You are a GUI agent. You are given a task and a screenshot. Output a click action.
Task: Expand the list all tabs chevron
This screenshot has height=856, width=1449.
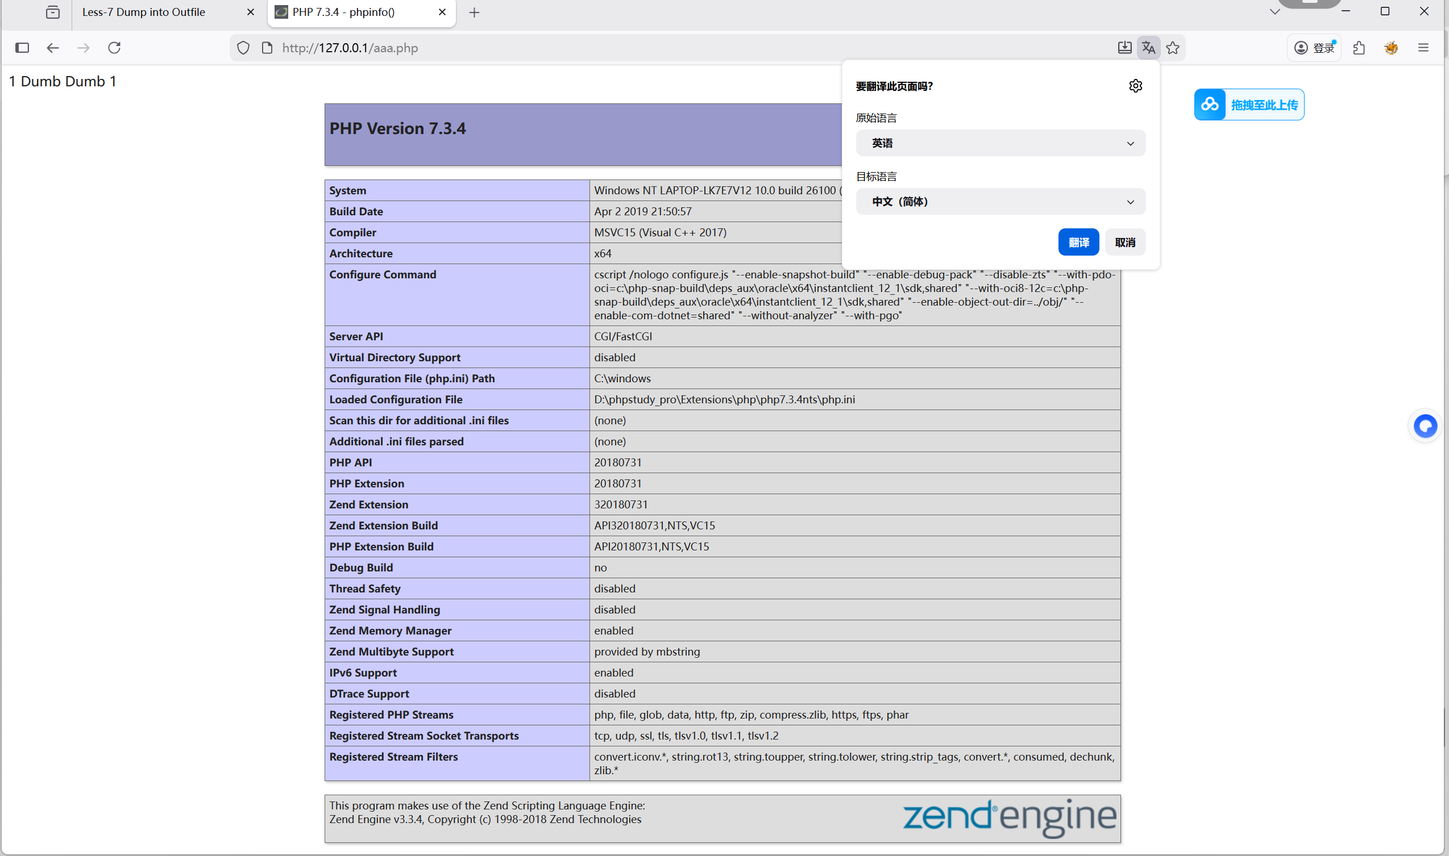click(1274, 12)
